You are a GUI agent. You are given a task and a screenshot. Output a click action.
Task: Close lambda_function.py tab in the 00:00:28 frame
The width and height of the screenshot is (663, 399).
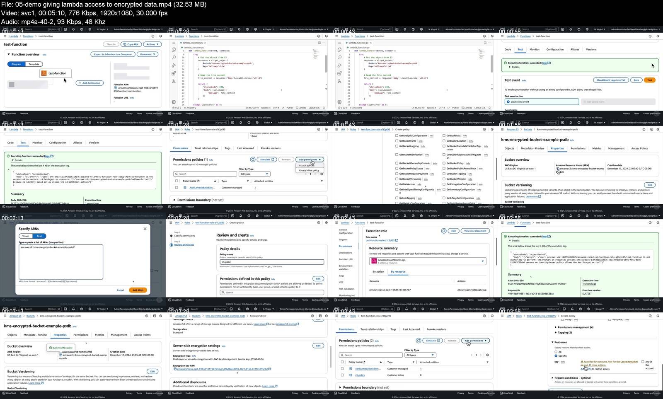tap(205, 43)
